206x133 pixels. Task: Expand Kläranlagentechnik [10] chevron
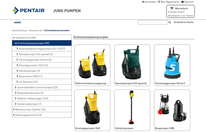[14, 115]
